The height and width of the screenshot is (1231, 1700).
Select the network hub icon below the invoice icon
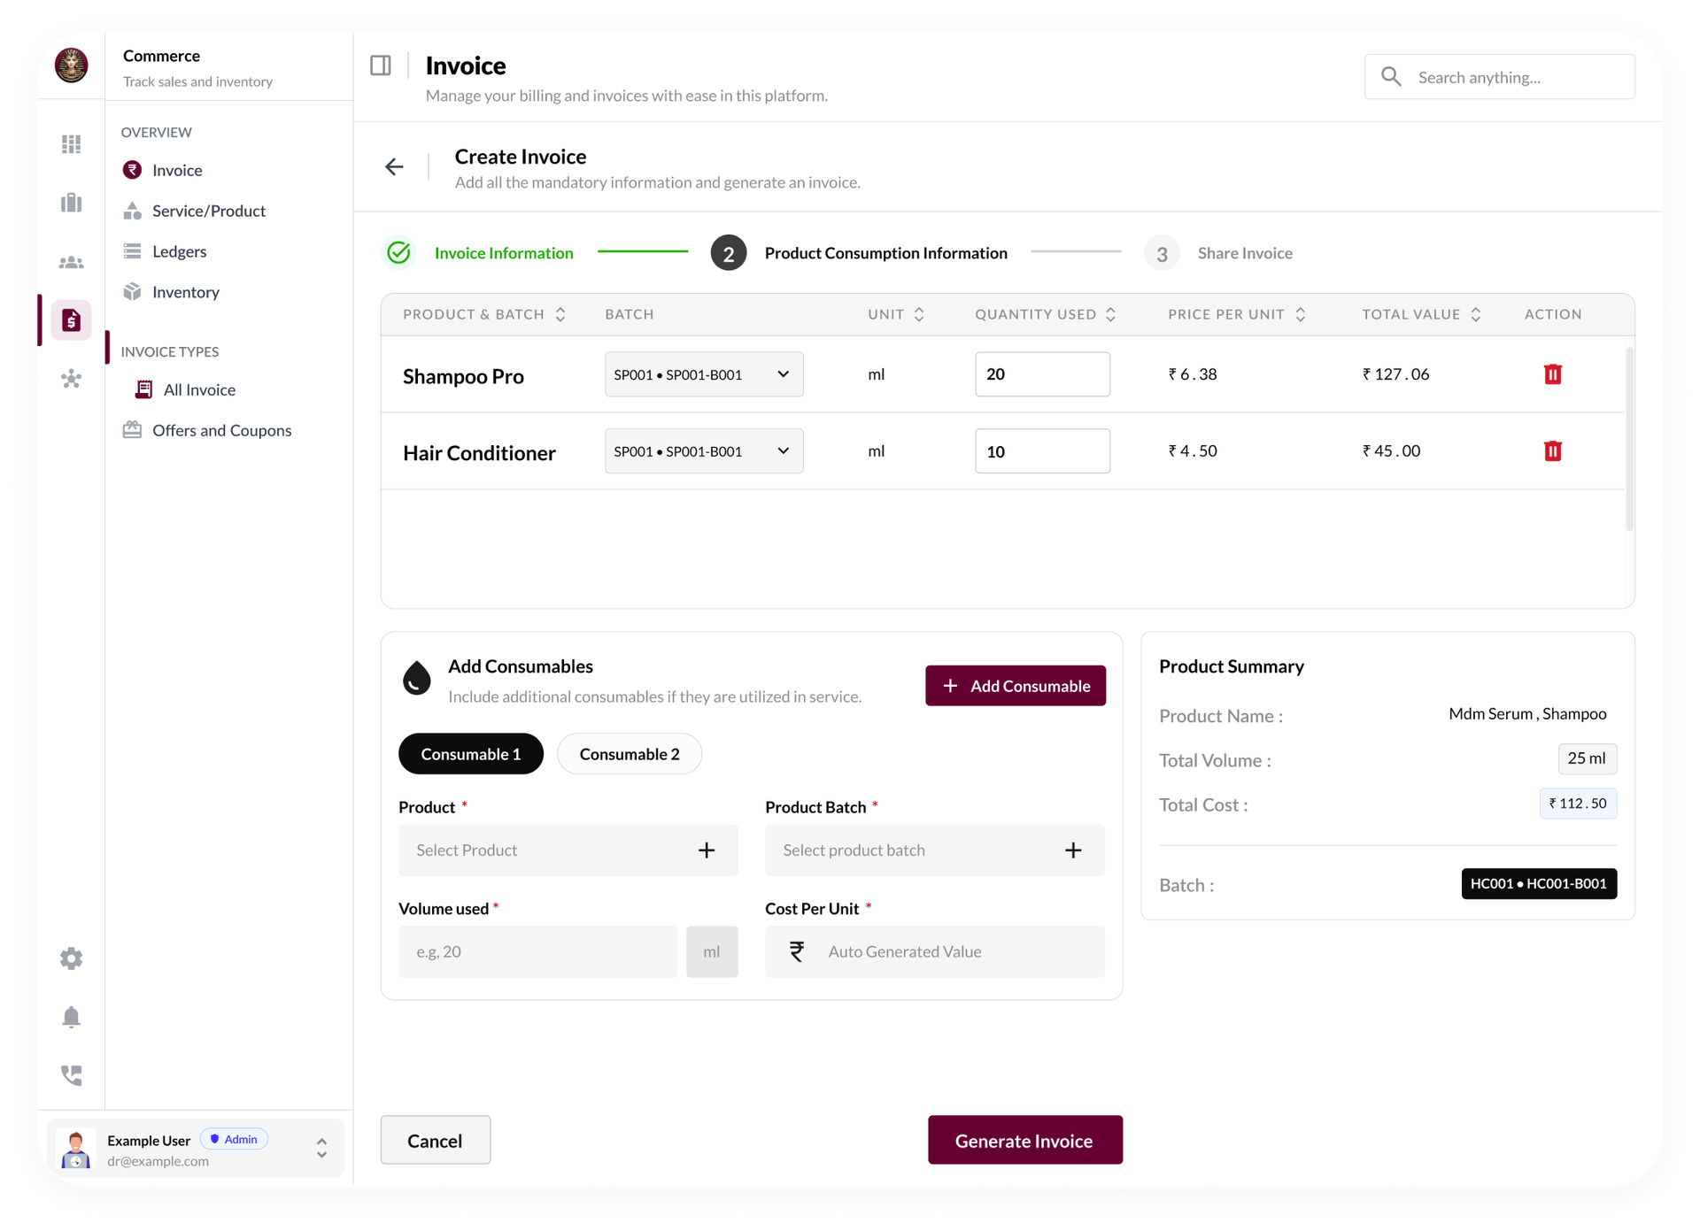71,380
